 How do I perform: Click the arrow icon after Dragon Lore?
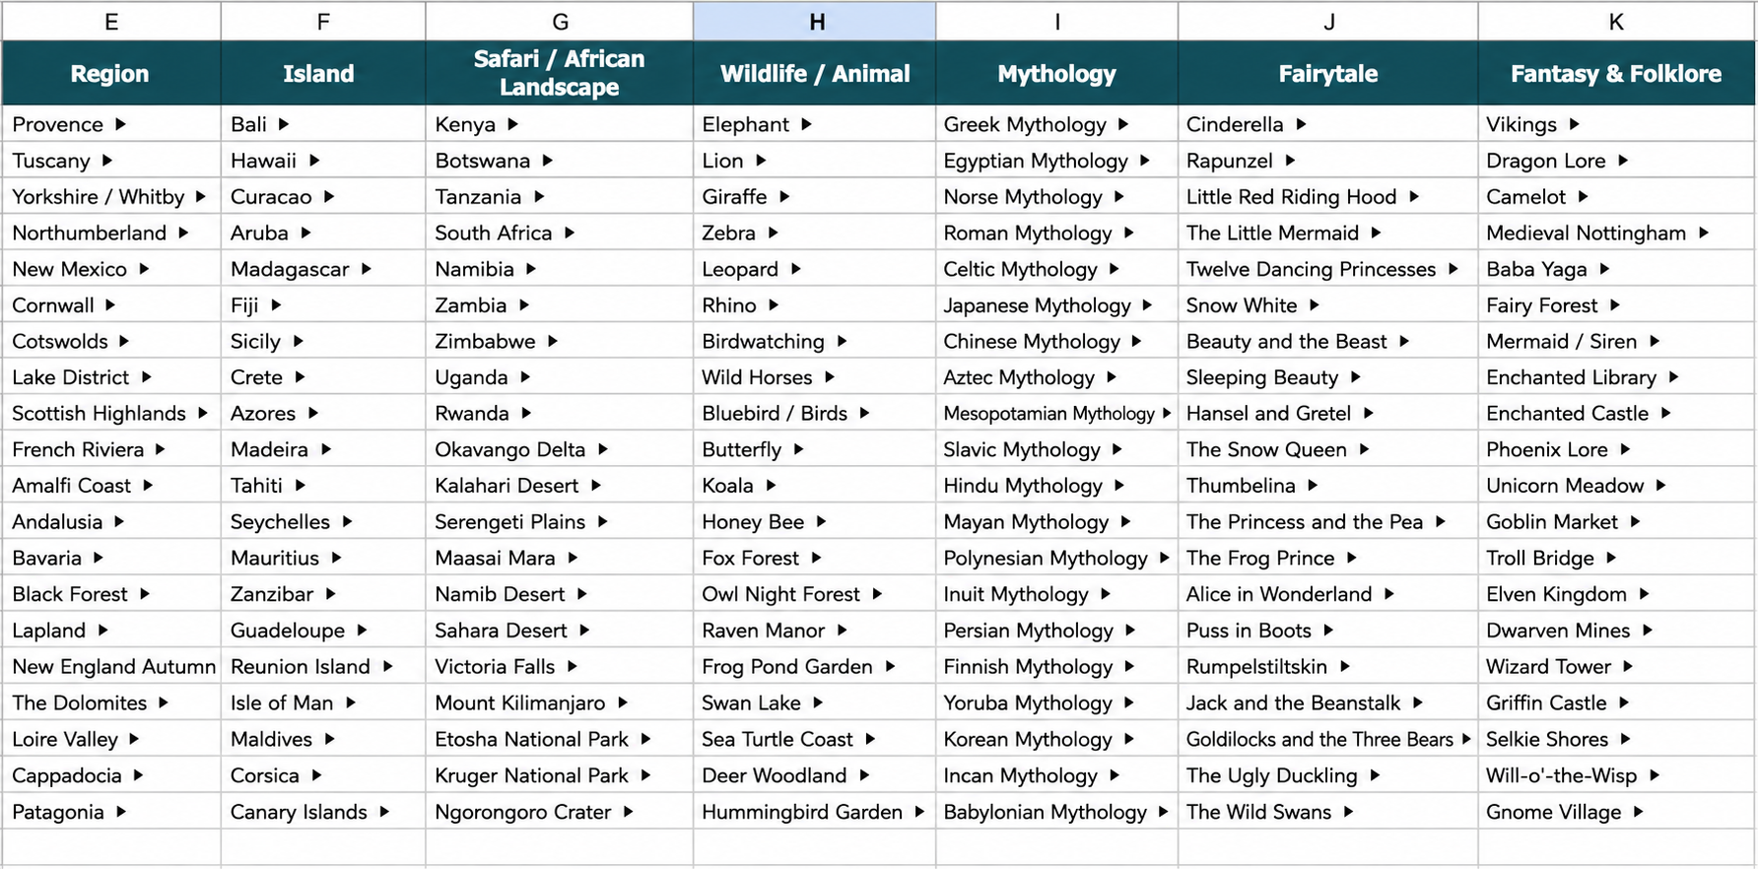tap(1622, 161)
